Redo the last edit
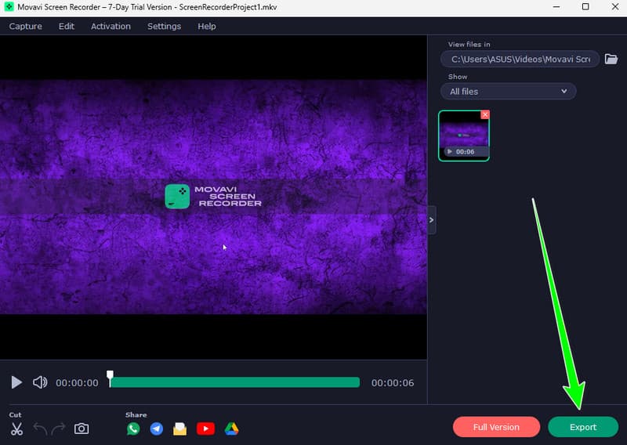The image size is (627, 445). pos(58,429)
